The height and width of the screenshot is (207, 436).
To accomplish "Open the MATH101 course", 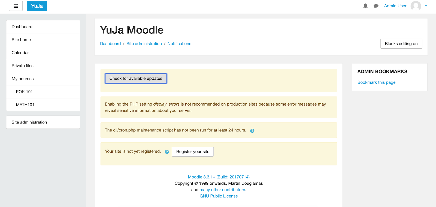I will (x=25, y=105).
